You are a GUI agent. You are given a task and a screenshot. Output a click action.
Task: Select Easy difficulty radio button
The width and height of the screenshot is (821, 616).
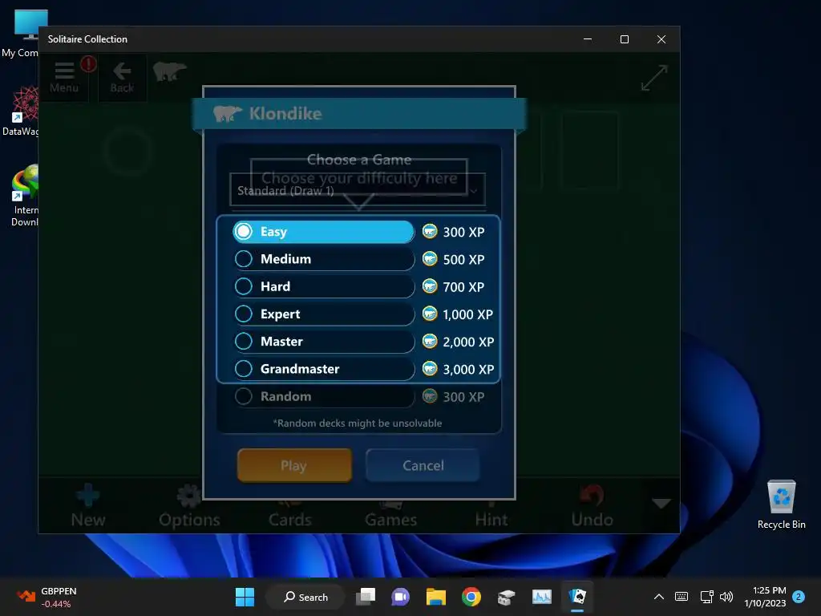[x=244, y=231]
